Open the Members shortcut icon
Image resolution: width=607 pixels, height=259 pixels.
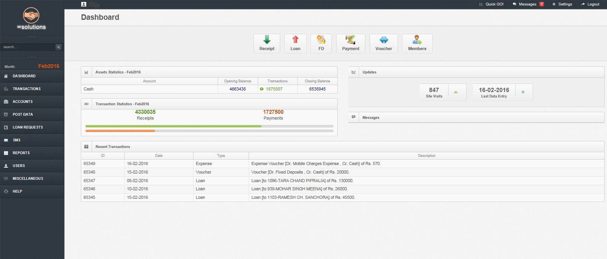417,40
